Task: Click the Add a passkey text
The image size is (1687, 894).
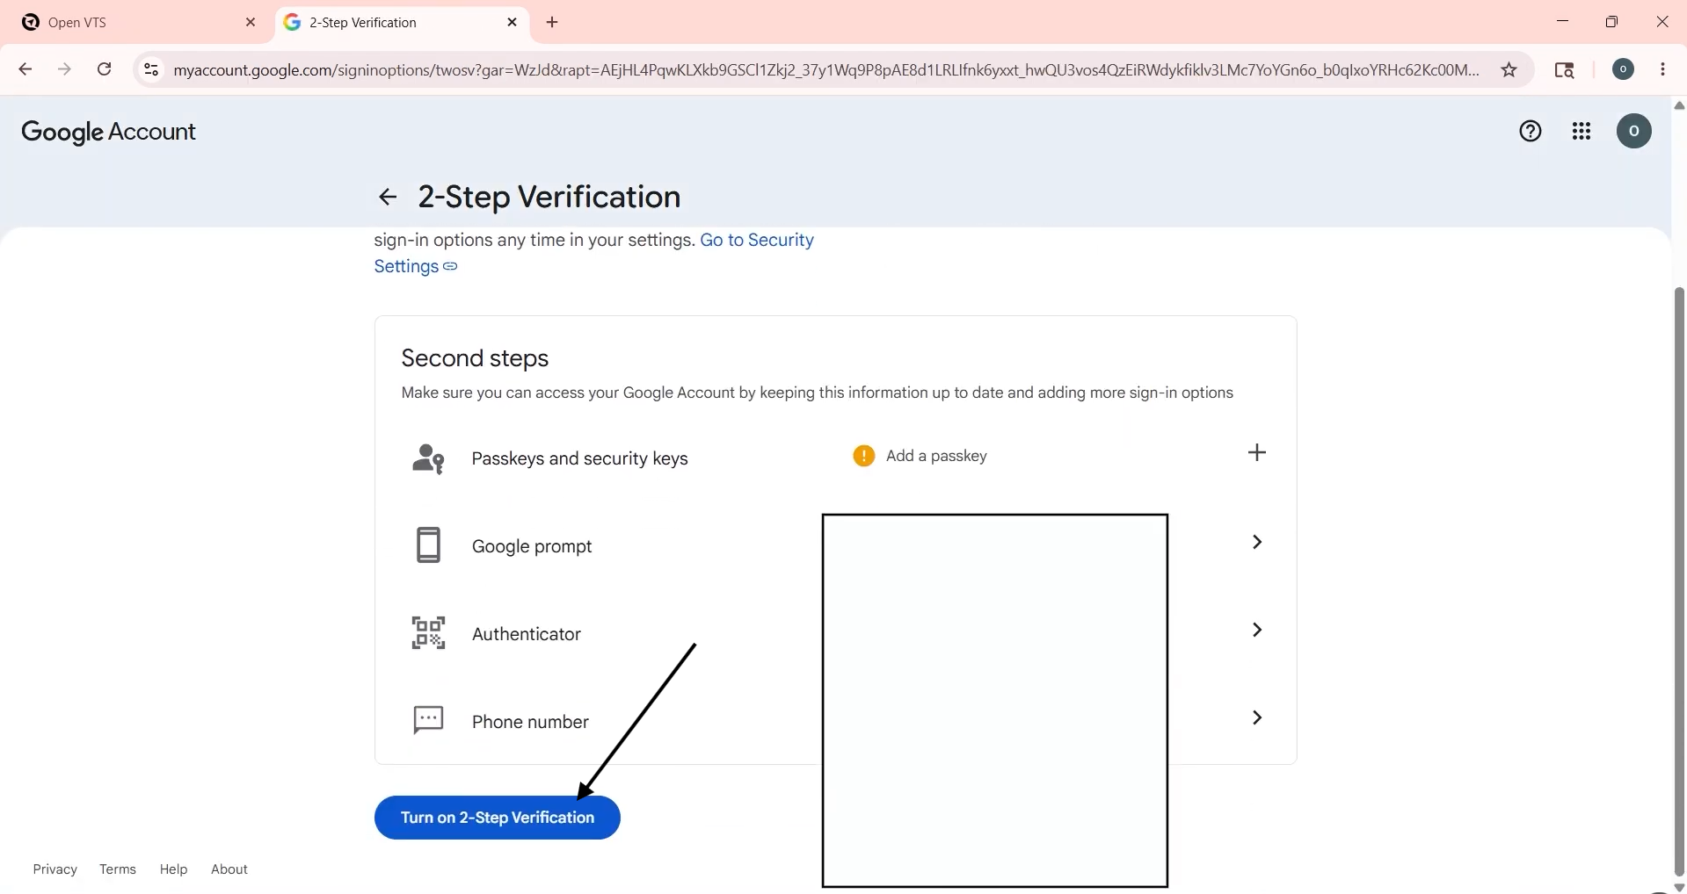Action: click(x=937, y=457)
